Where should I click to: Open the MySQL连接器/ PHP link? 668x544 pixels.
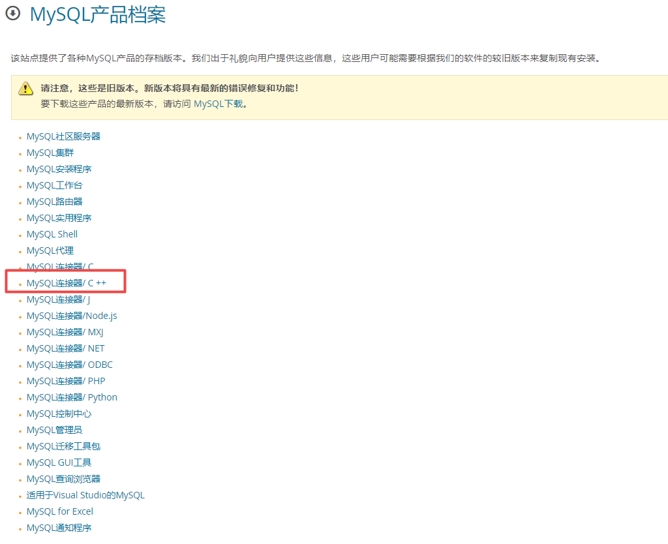pyautogui.click(x=66, y=381)
